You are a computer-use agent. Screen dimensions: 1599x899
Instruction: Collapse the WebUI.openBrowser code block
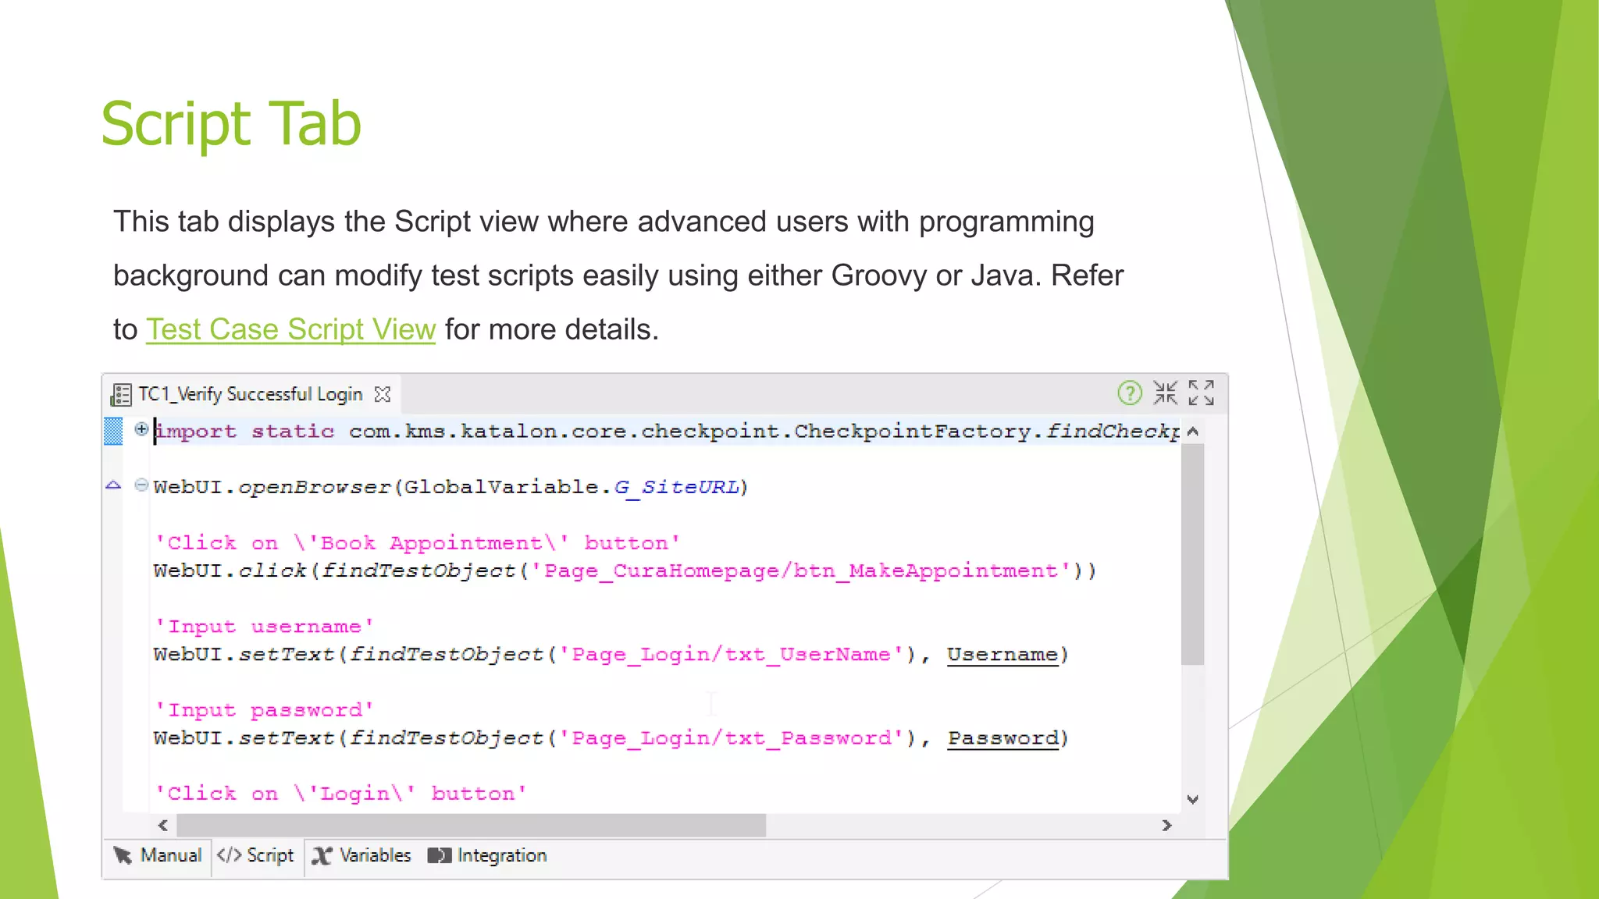click(x=141, y=485)
